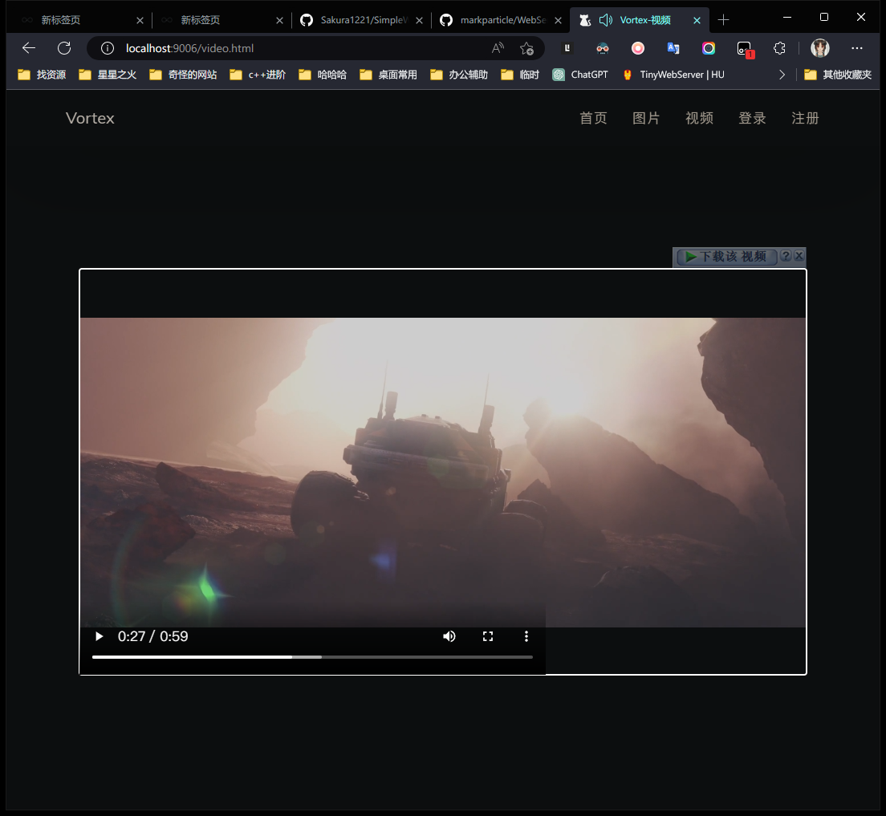Open the extension with red badge
Viewport: 886px width, 816px height.
(x=745, y=49)
